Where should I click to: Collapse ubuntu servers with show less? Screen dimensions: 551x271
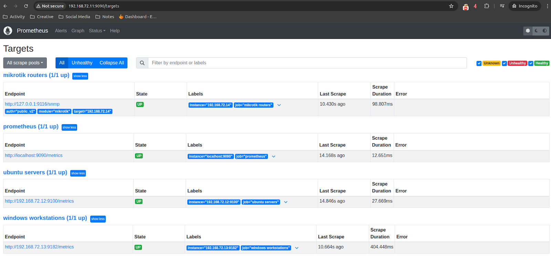coord(78,173)
